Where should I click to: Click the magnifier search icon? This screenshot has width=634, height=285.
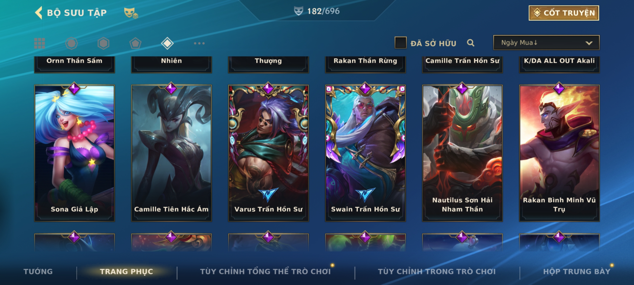(470, 43)
